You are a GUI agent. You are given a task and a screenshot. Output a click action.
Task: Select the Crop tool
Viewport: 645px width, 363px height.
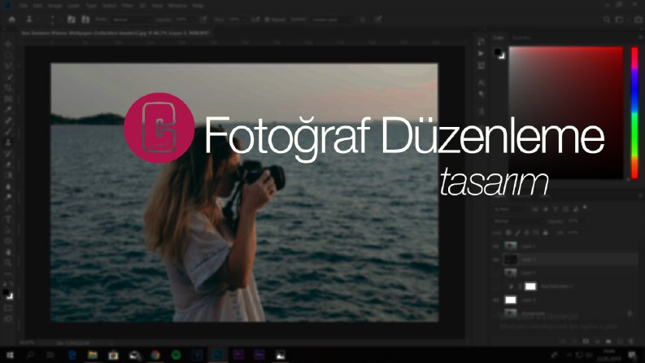[x=8, y=88]
